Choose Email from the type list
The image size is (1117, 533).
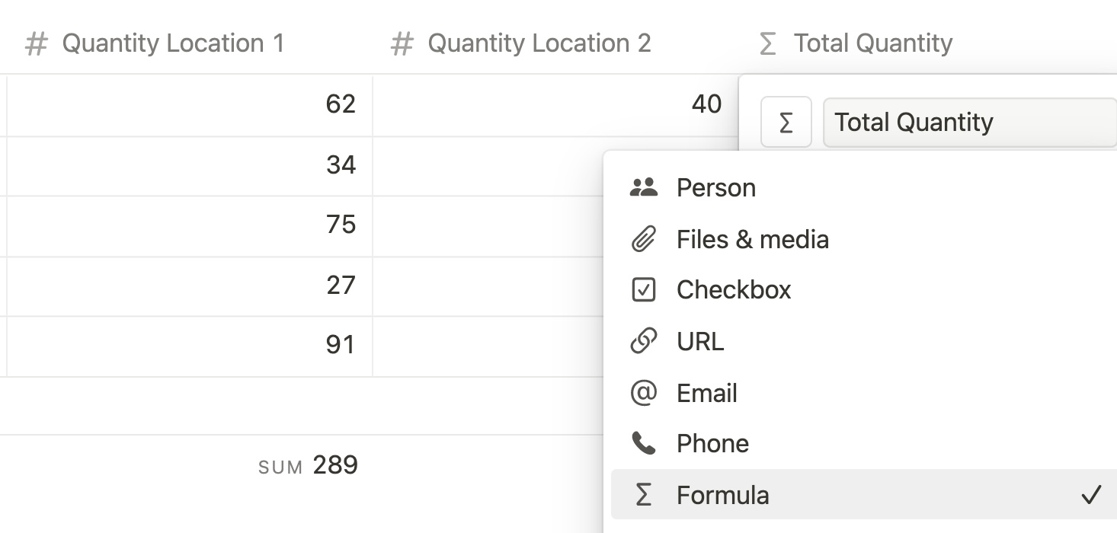click(706, 393)
